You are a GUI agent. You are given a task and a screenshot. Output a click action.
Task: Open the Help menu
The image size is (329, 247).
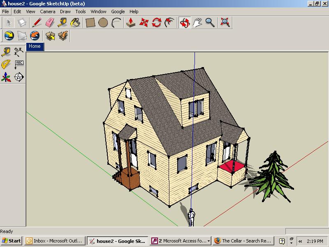(x=134, y=12)
